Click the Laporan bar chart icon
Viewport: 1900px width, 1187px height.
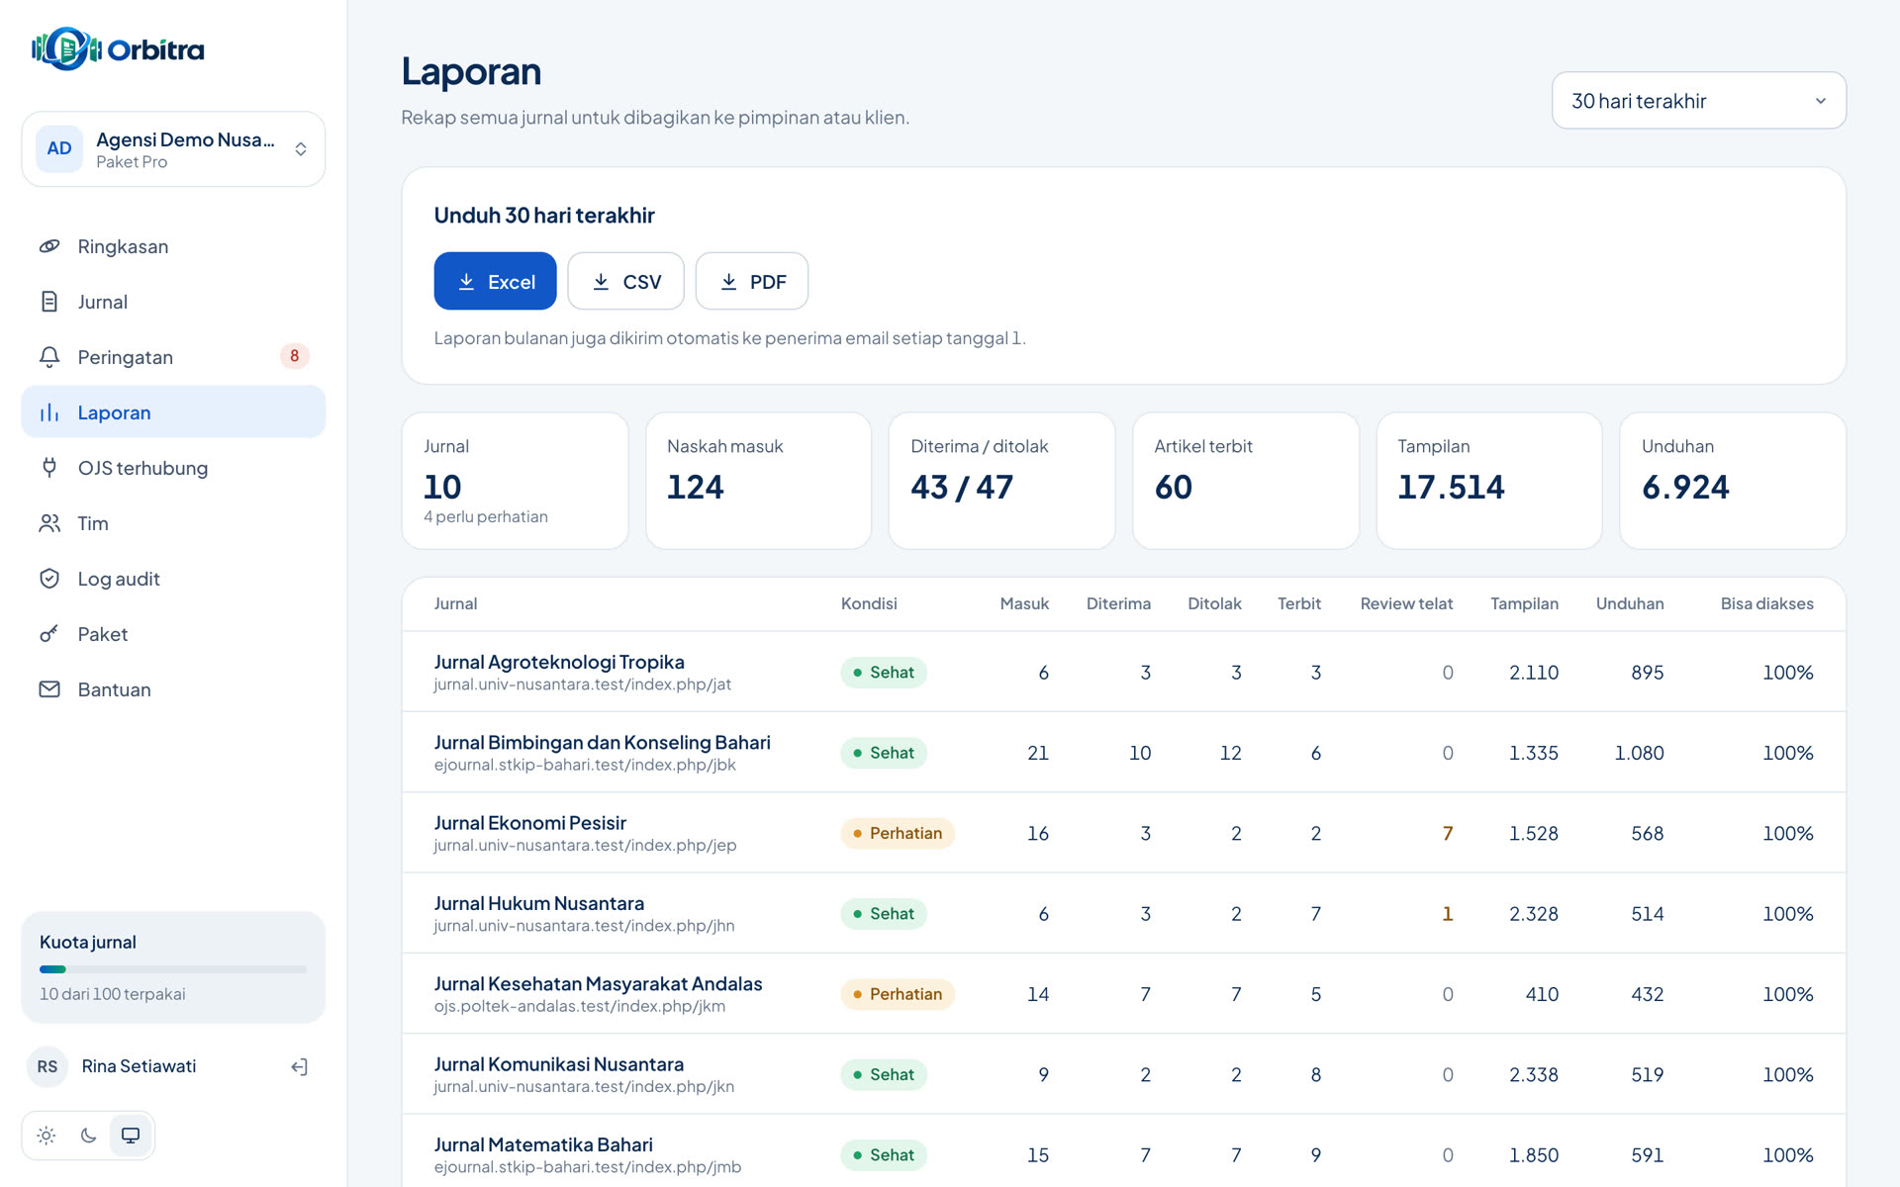(x=49, y=412)
